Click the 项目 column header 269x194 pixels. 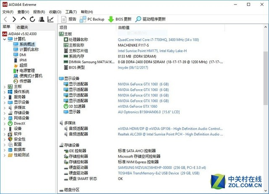point(87,27)
